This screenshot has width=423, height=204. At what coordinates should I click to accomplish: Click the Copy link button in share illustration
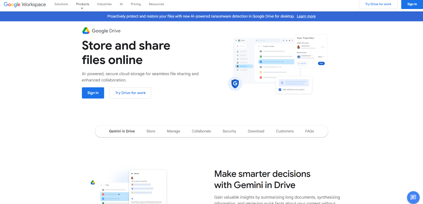[x=302, y=63]
